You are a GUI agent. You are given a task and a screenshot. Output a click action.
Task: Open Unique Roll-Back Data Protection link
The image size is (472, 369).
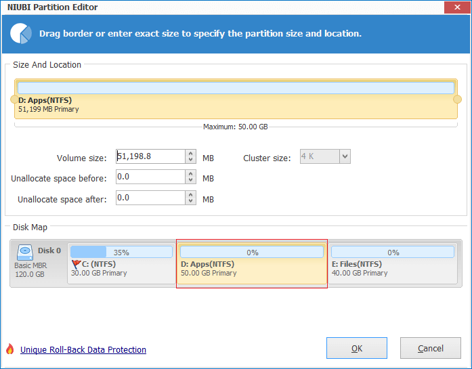pyautogui.click(x=83, y=350)
